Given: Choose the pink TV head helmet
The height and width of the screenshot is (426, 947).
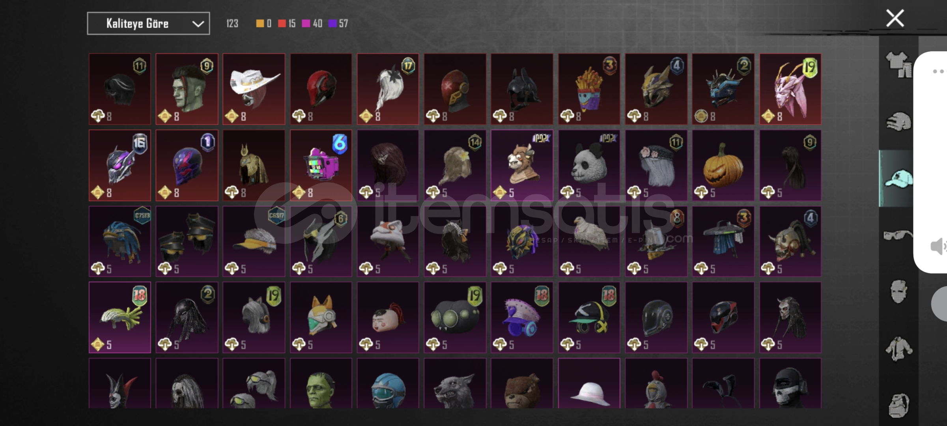Looking at the screenshot, I should pyautogui.click(x=321, y=165).
